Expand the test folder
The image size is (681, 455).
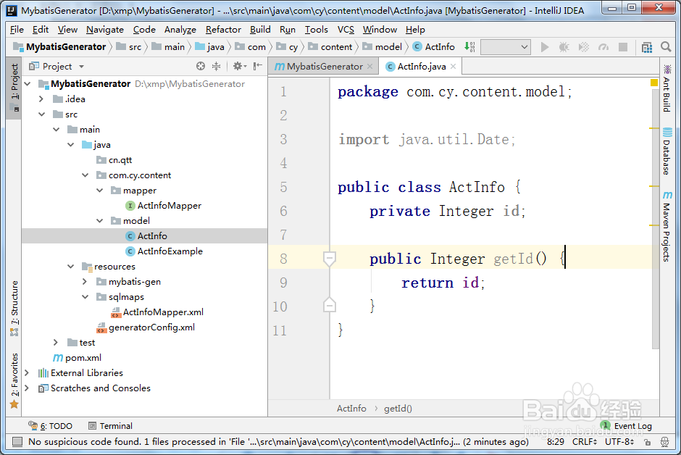click(x=56, y=343)
